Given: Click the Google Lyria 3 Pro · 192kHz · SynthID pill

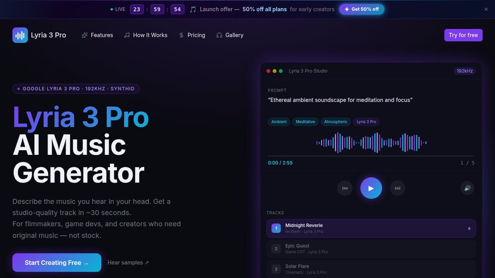Looking at the screenshot, I should pos(76,89).
